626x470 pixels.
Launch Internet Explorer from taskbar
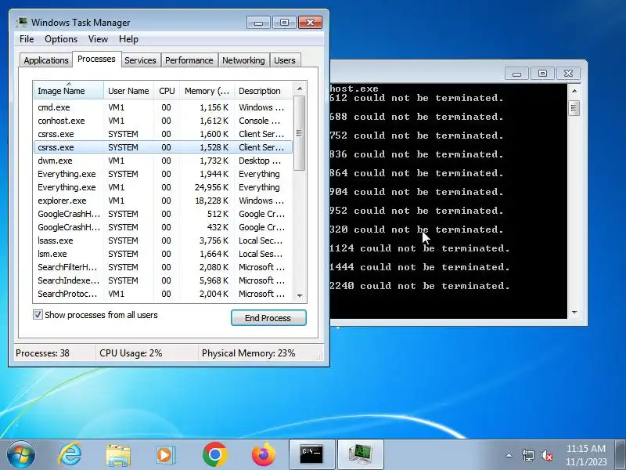(70, 454)
